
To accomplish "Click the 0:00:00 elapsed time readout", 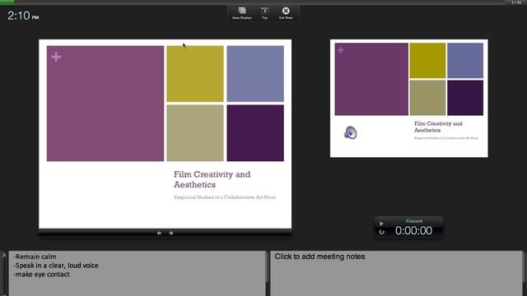I will pyautogui.click(x=413, y=230).
